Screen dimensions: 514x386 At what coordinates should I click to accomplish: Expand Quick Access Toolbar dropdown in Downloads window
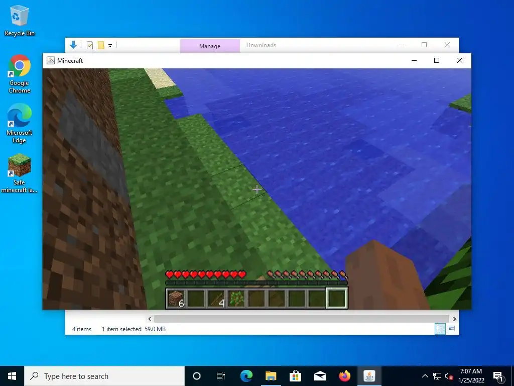point(110,46)
